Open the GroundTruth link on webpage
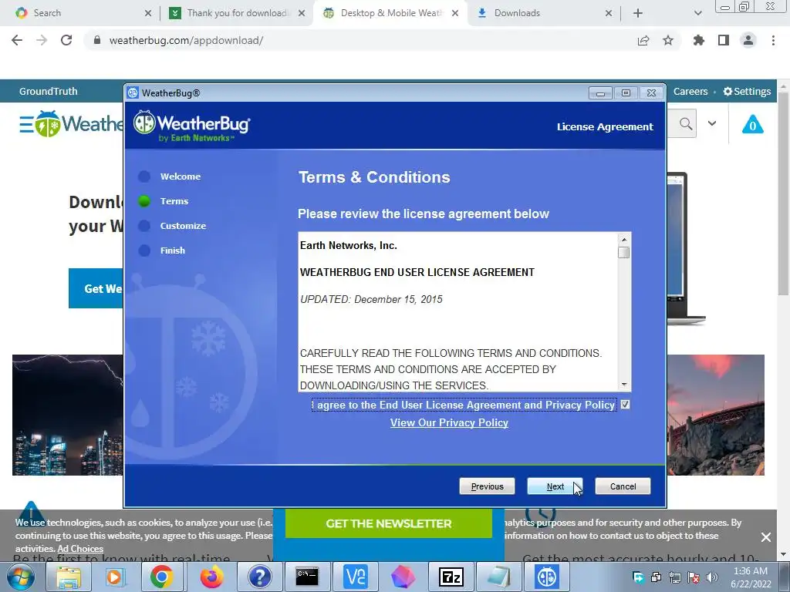Screen dimensions: 790x592 tap(49, 91)
